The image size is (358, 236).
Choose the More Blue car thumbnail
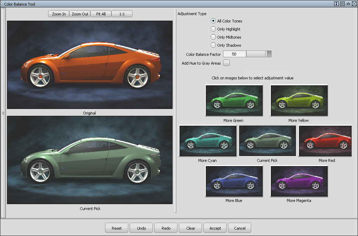234,181
